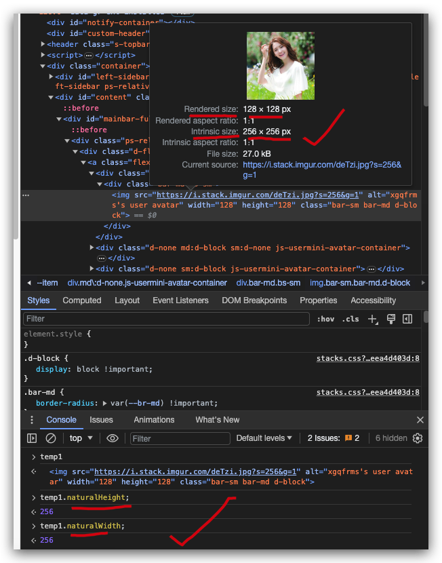
Task: Expand the md:d-block js-usermini-avatar-container div
Action: 92,248
